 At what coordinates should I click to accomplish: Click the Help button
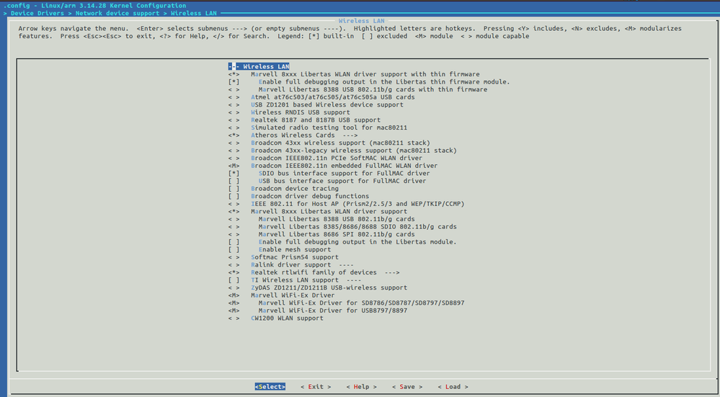(361, 387)
